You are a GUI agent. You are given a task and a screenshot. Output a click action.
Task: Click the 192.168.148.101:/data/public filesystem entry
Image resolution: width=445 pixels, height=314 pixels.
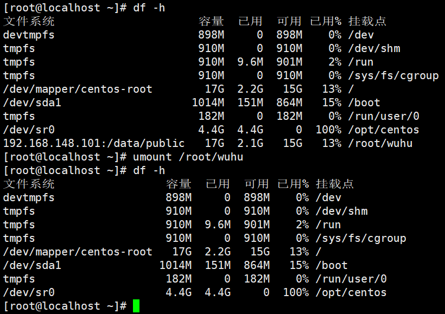tap(94, 143)
